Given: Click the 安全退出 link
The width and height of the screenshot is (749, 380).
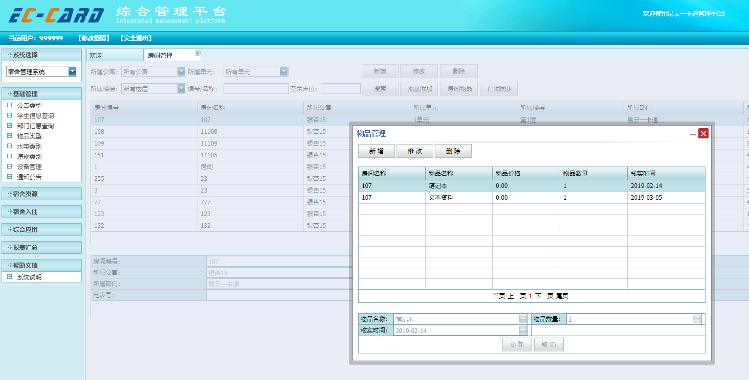Looking at the screenshot, I should 136,38.
